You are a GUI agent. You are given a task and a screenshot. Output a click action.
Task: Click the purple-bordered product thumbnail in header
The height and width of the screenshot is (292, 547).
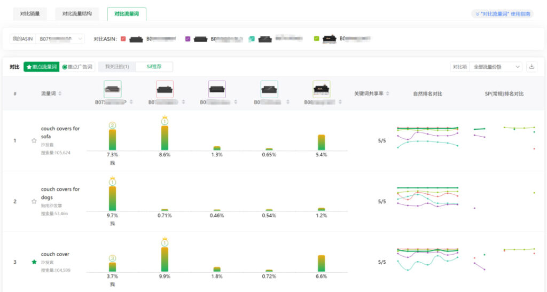point(217,89)
